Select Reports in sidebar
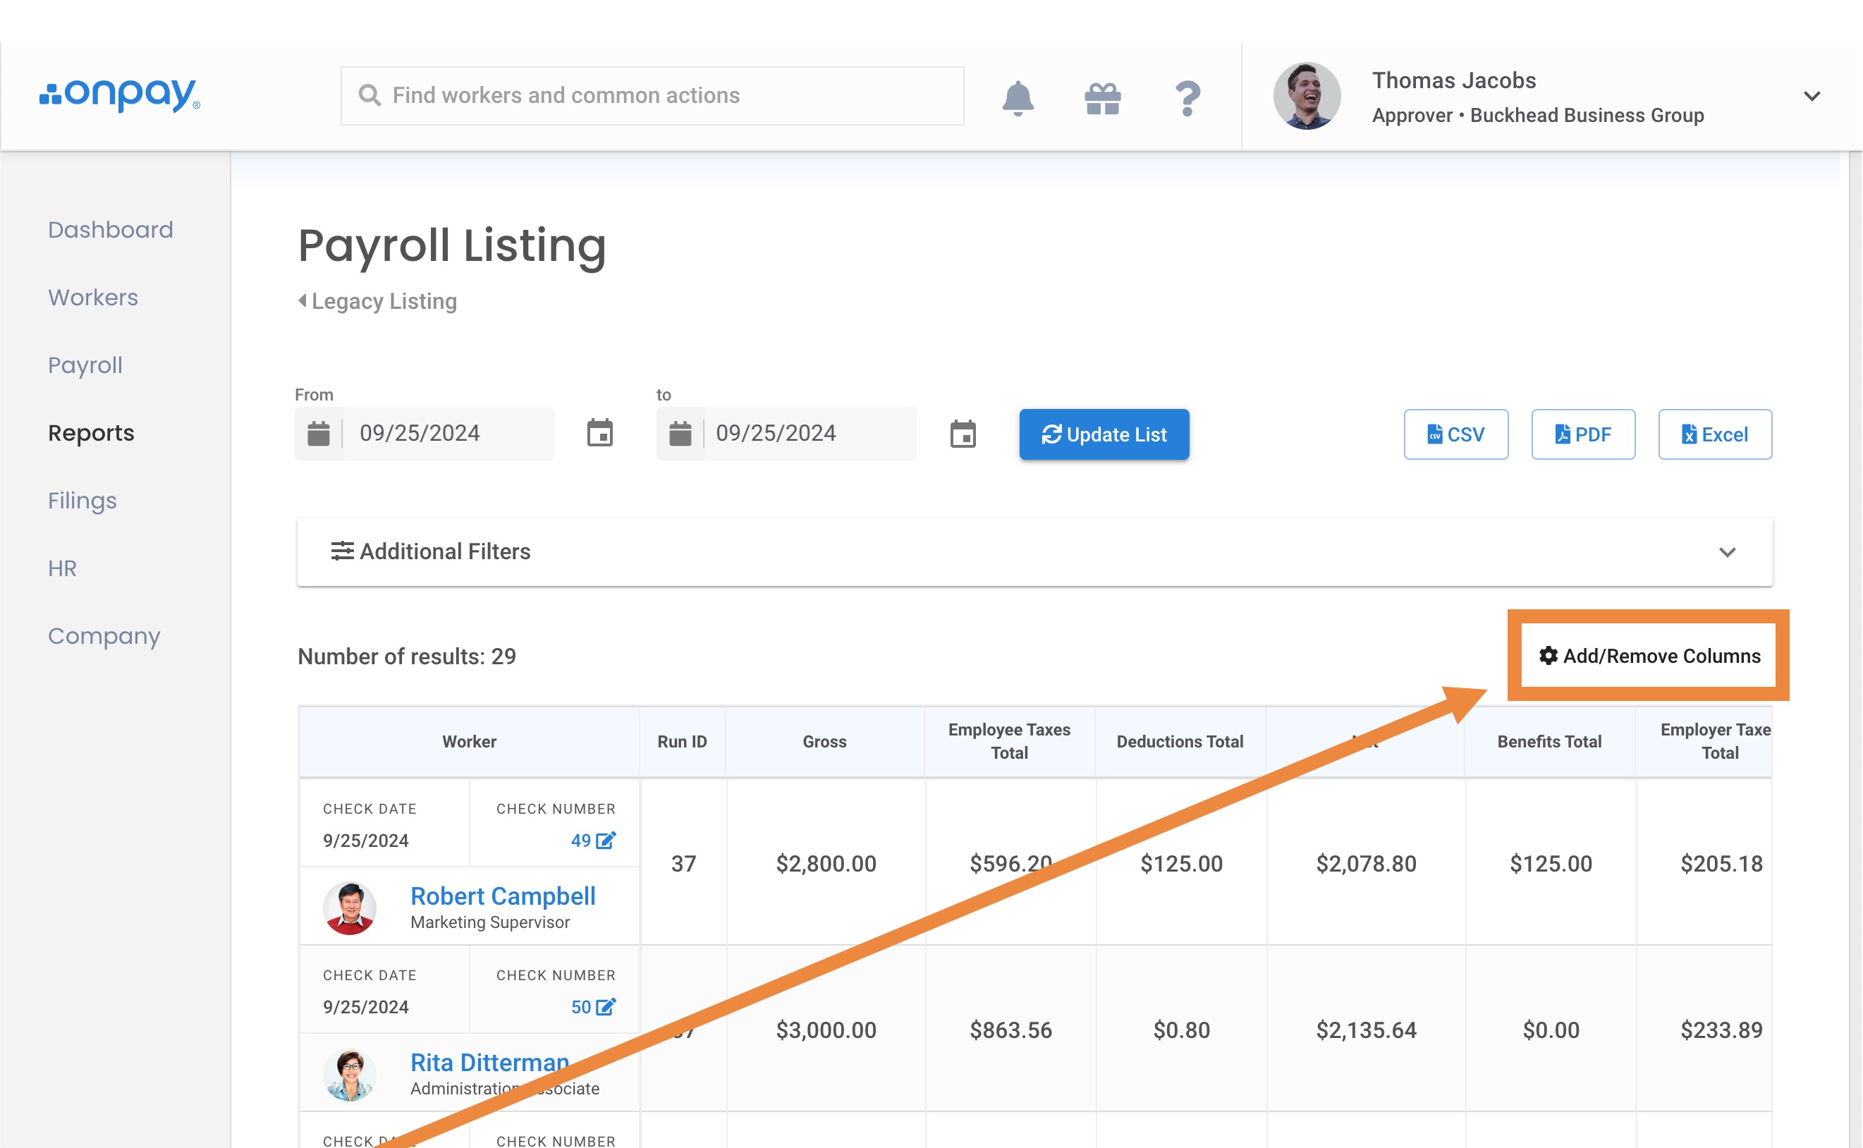This screenshot has height=1148, width=1863. click(91, 433)
